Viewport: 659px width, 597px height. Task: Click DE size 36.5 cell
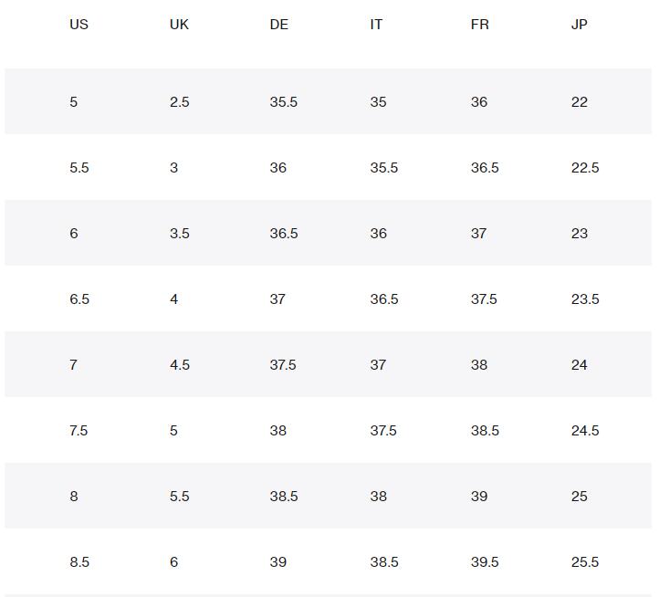284,234
